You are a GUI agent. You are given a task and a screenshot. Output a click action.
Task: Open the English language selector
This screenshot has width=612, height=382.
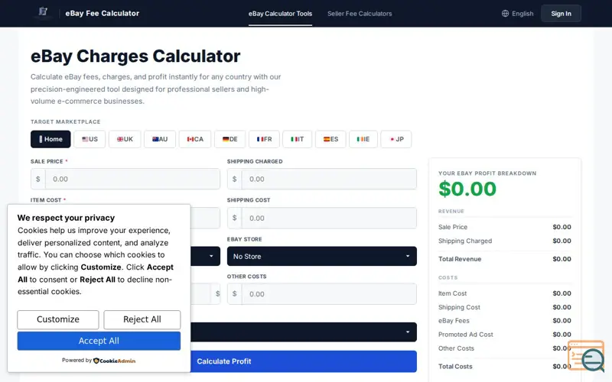coord(518,14)
